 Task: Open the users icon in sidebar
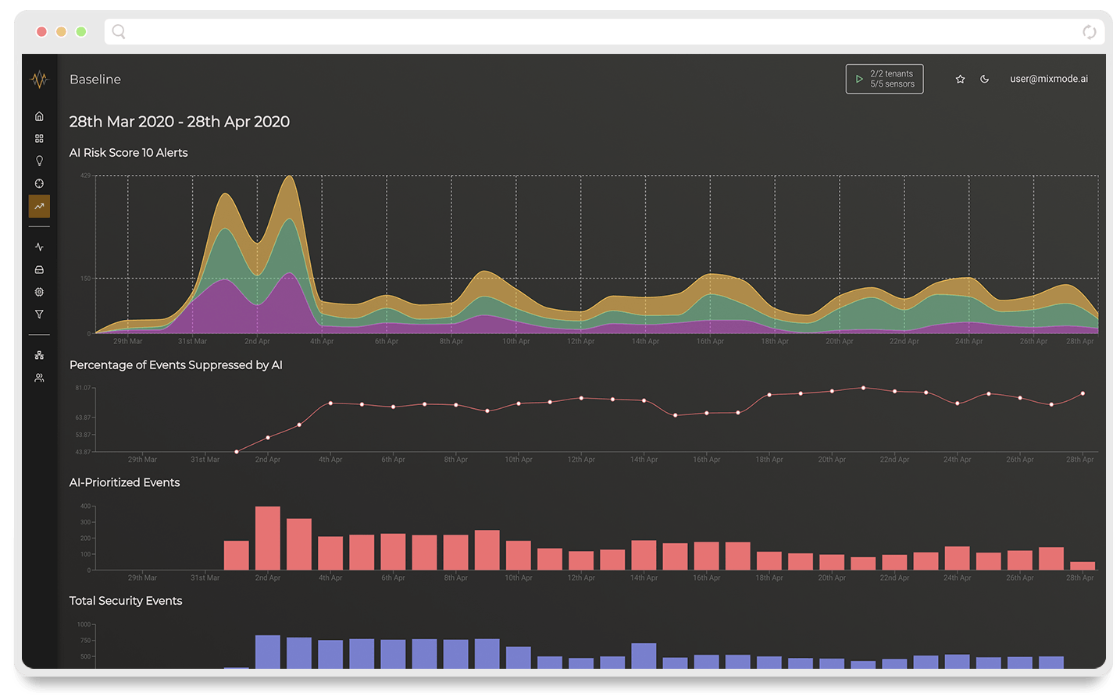click(39, 378)
